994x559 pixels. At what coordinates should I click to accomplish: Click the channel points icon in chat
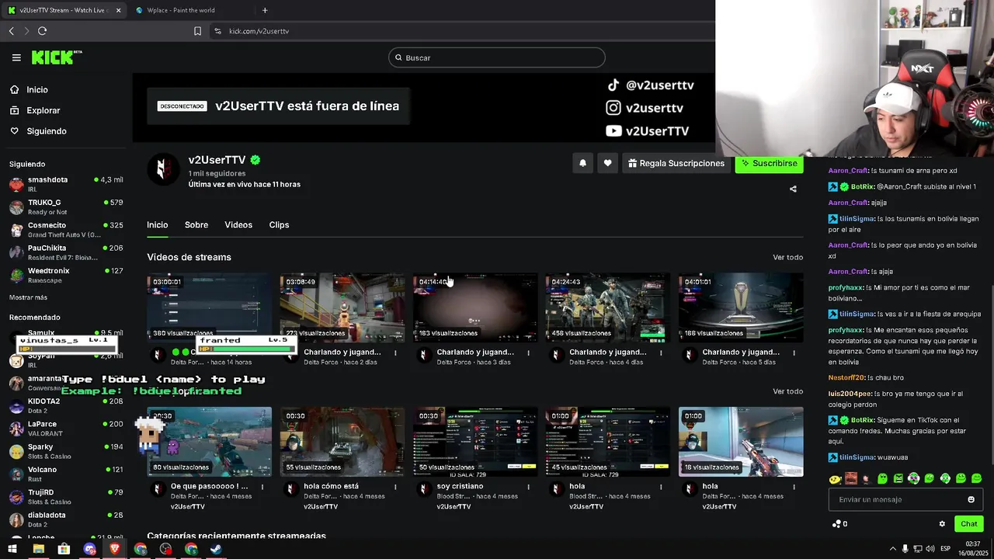tap(836, 524)
